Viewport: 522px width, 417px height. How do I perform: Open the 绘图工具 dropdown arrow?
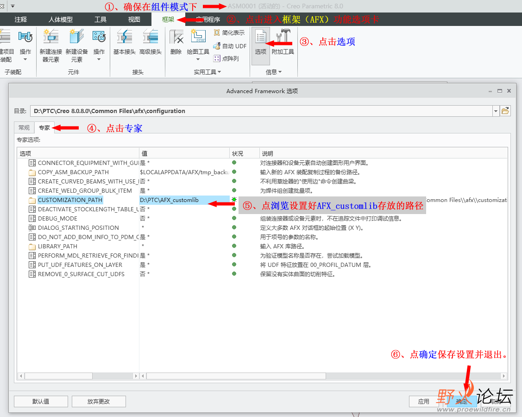[x=198, y=59]
